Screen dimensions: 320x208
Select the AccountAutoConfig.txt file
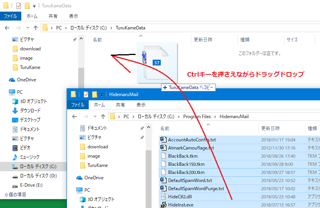click(x=192, y=139)
